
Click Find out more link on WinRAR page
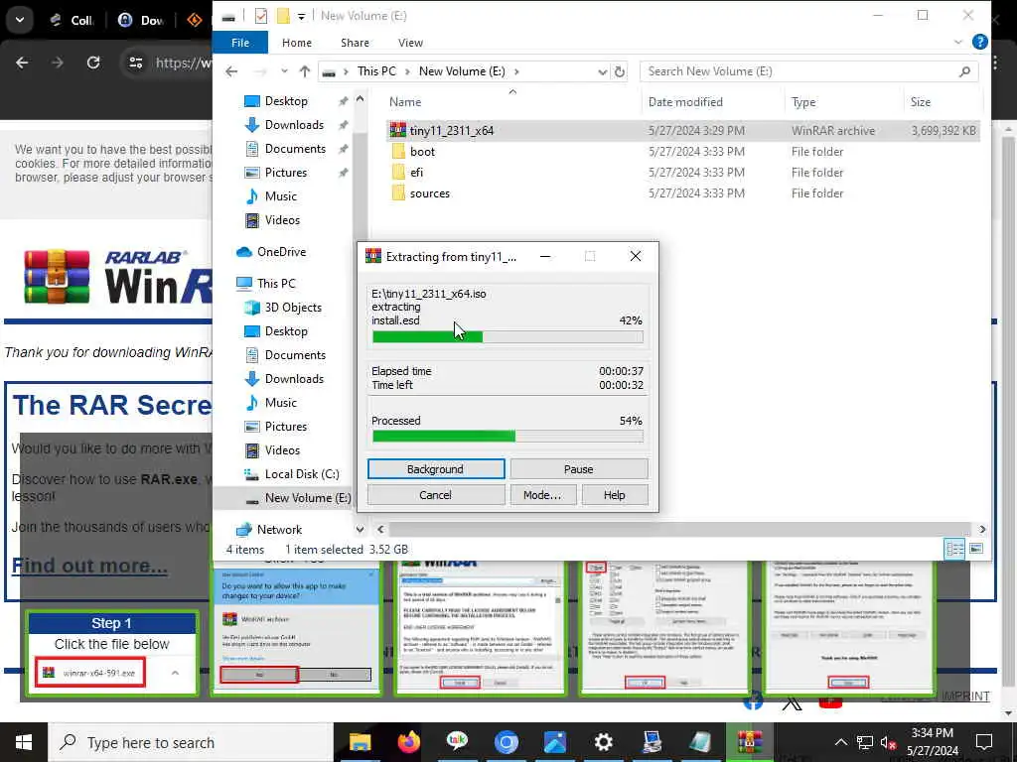point(89,566)
